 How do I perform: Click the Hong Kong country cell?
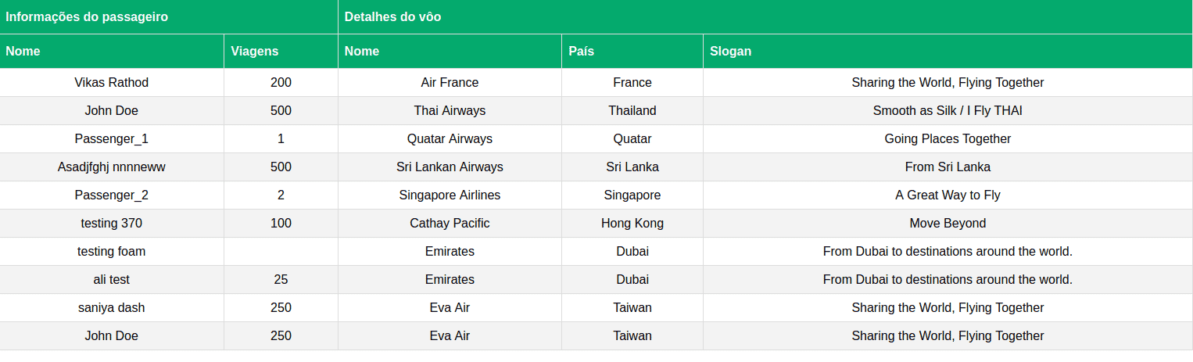point(632,224)
